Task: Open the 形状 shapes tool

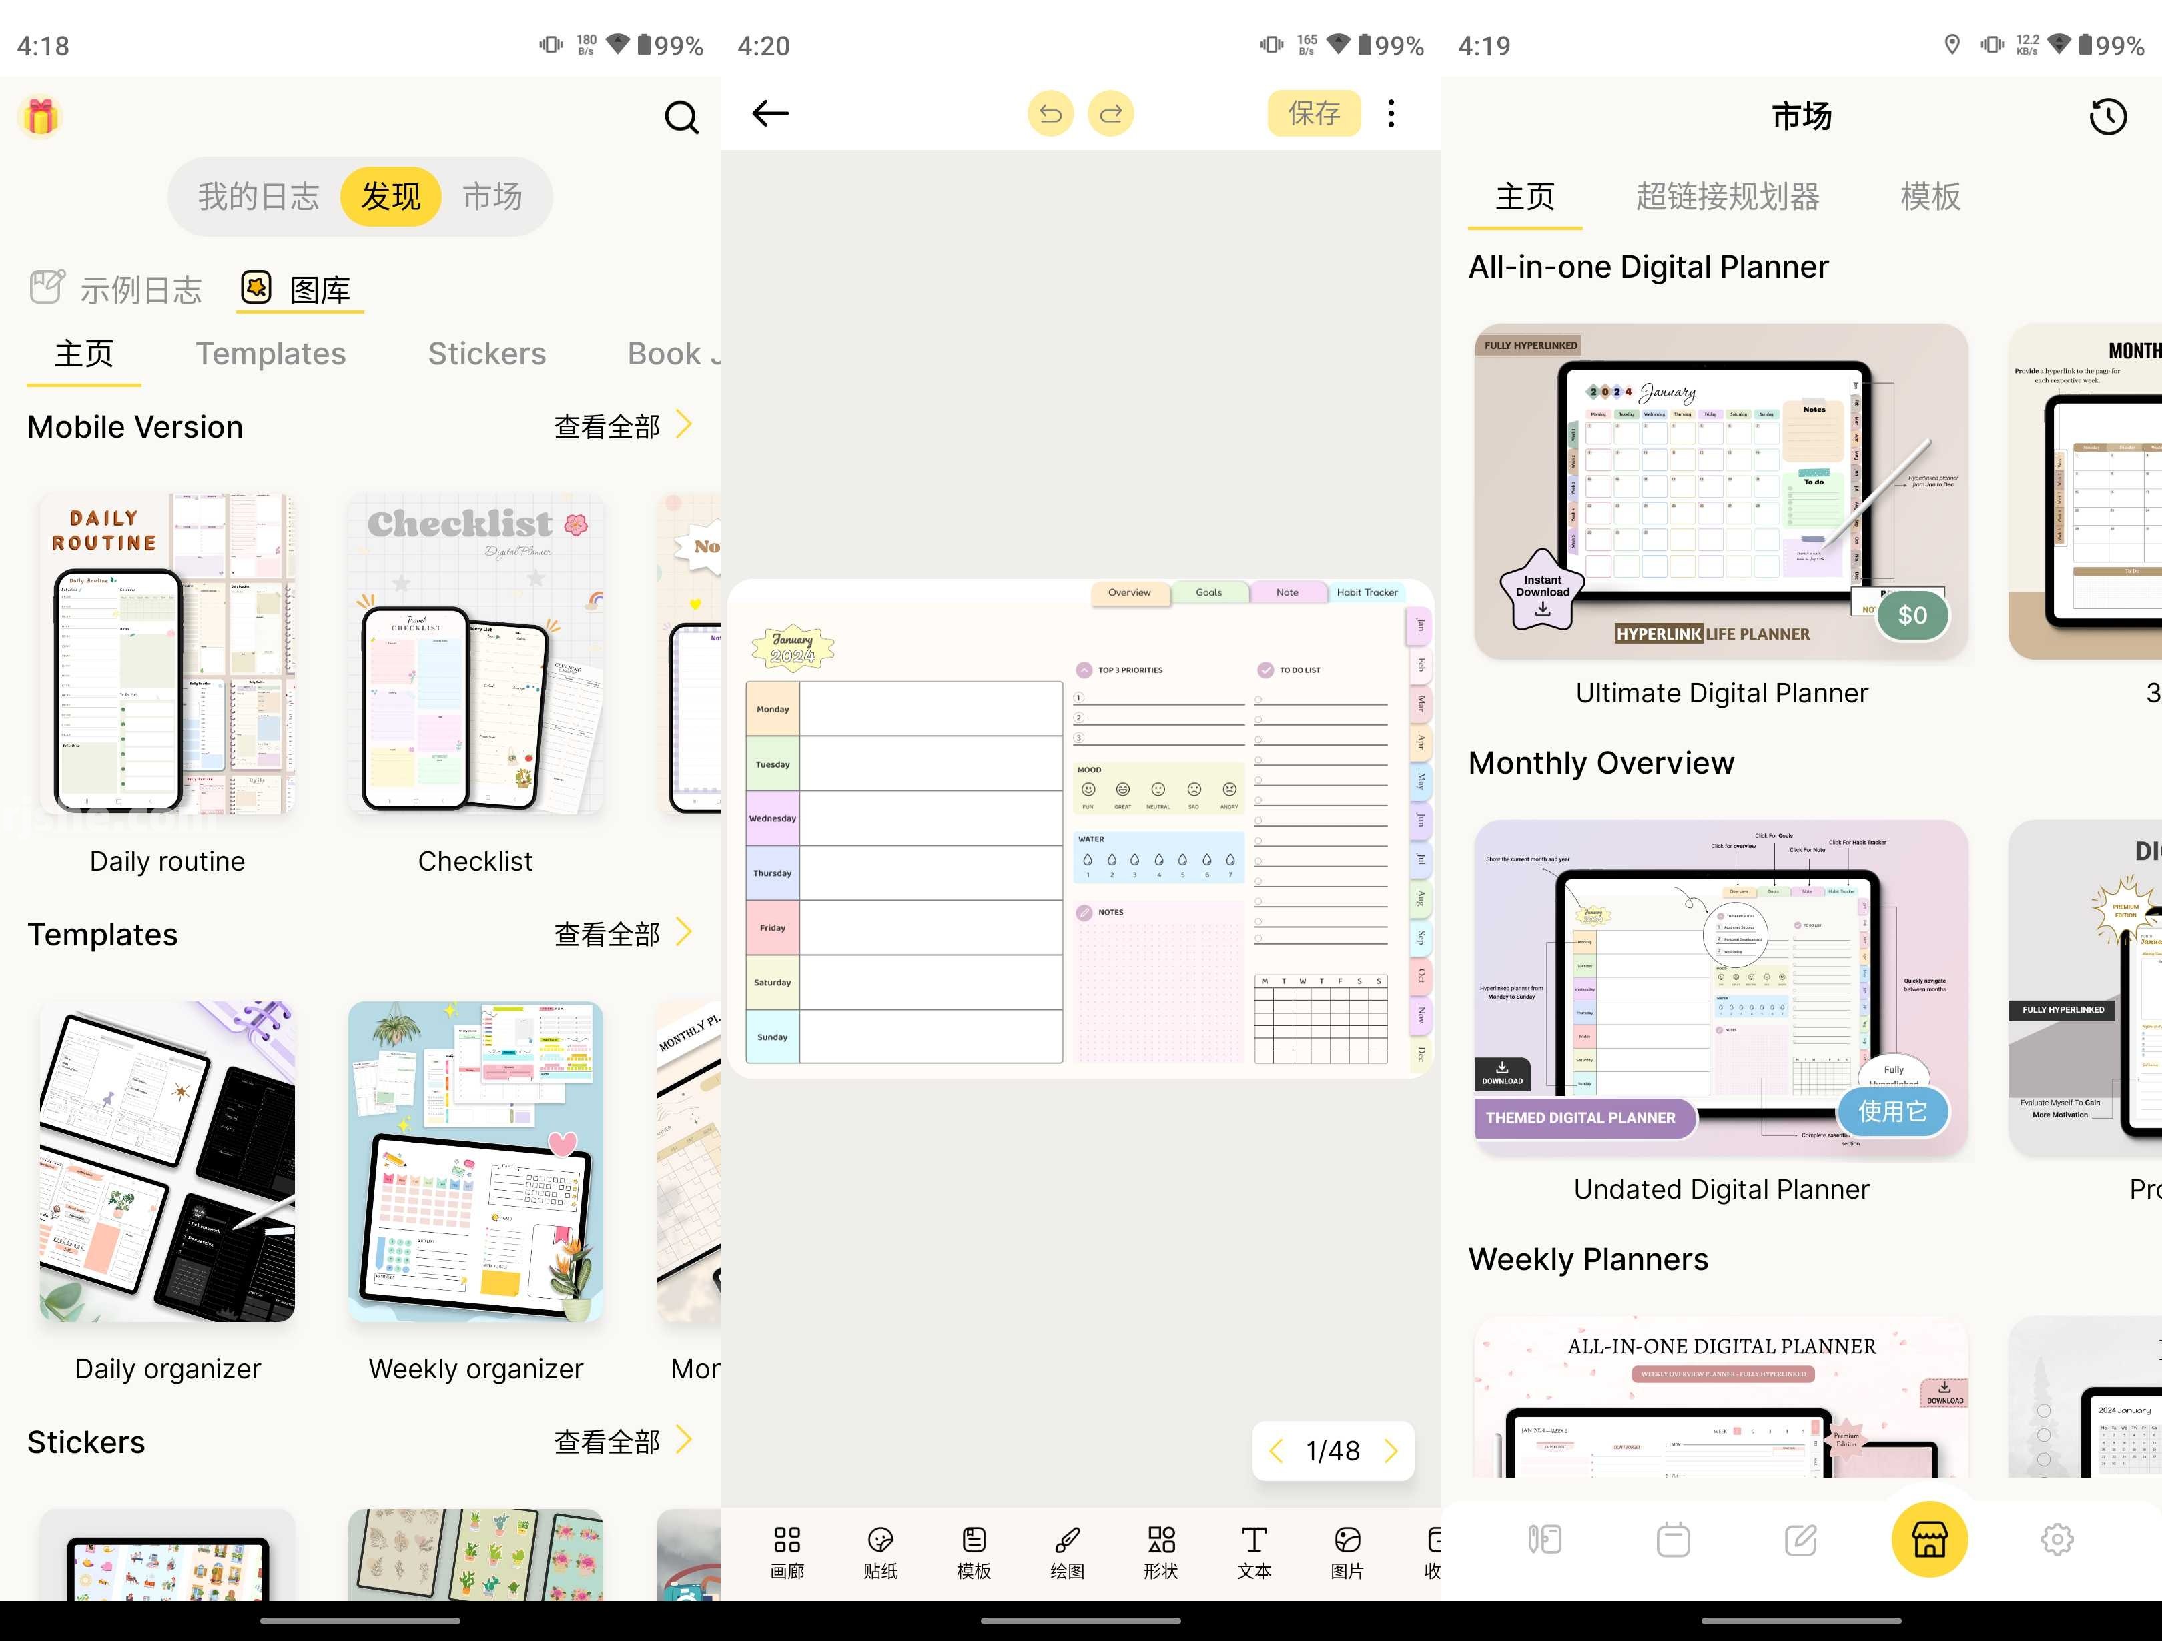Action: click(x=1160, y=1552)
